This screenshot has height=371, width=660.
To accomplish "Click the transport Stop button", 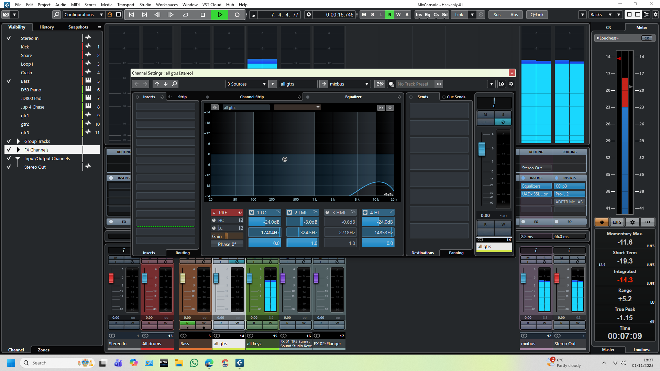I will click(x=203, y=15).
